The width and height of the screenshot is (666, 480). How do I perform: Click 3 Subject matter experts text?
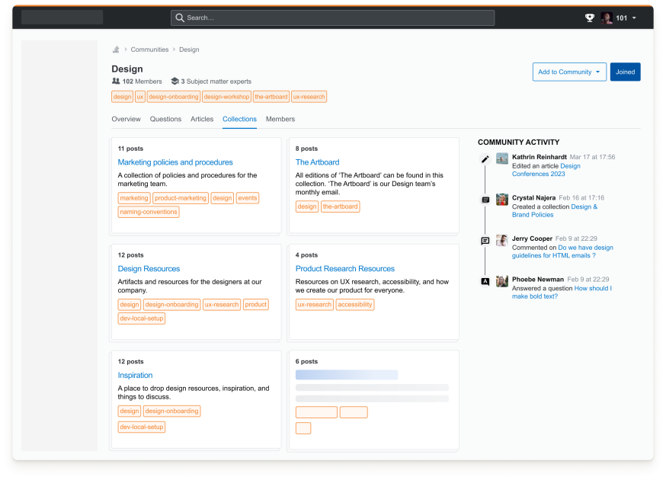216,81
